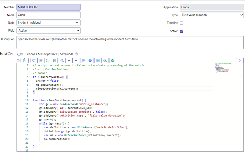Expand the side panel with the right chevron button
This screenshot has width=245, height=153.
(240, 61)
